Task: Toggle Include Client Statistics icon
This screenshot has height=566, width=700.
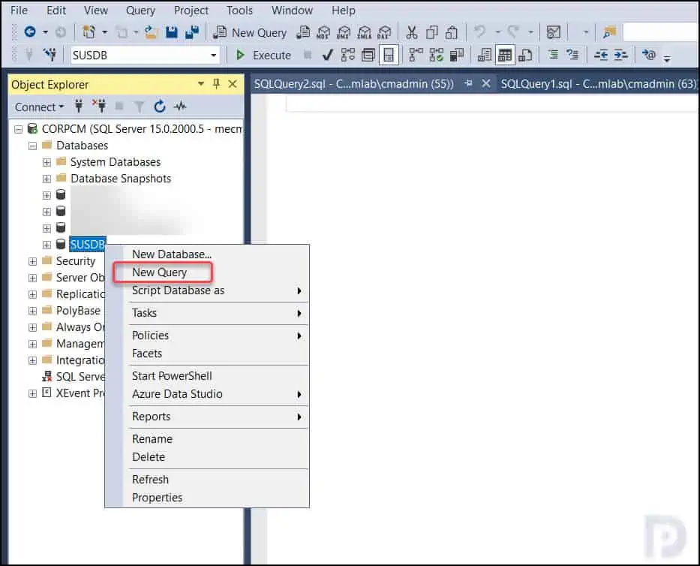Action: point(457,55)
